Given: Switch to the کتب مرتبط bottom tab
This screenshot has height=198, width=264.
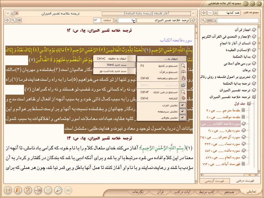Looking at the screenshot, I should [x=206, y=192].
